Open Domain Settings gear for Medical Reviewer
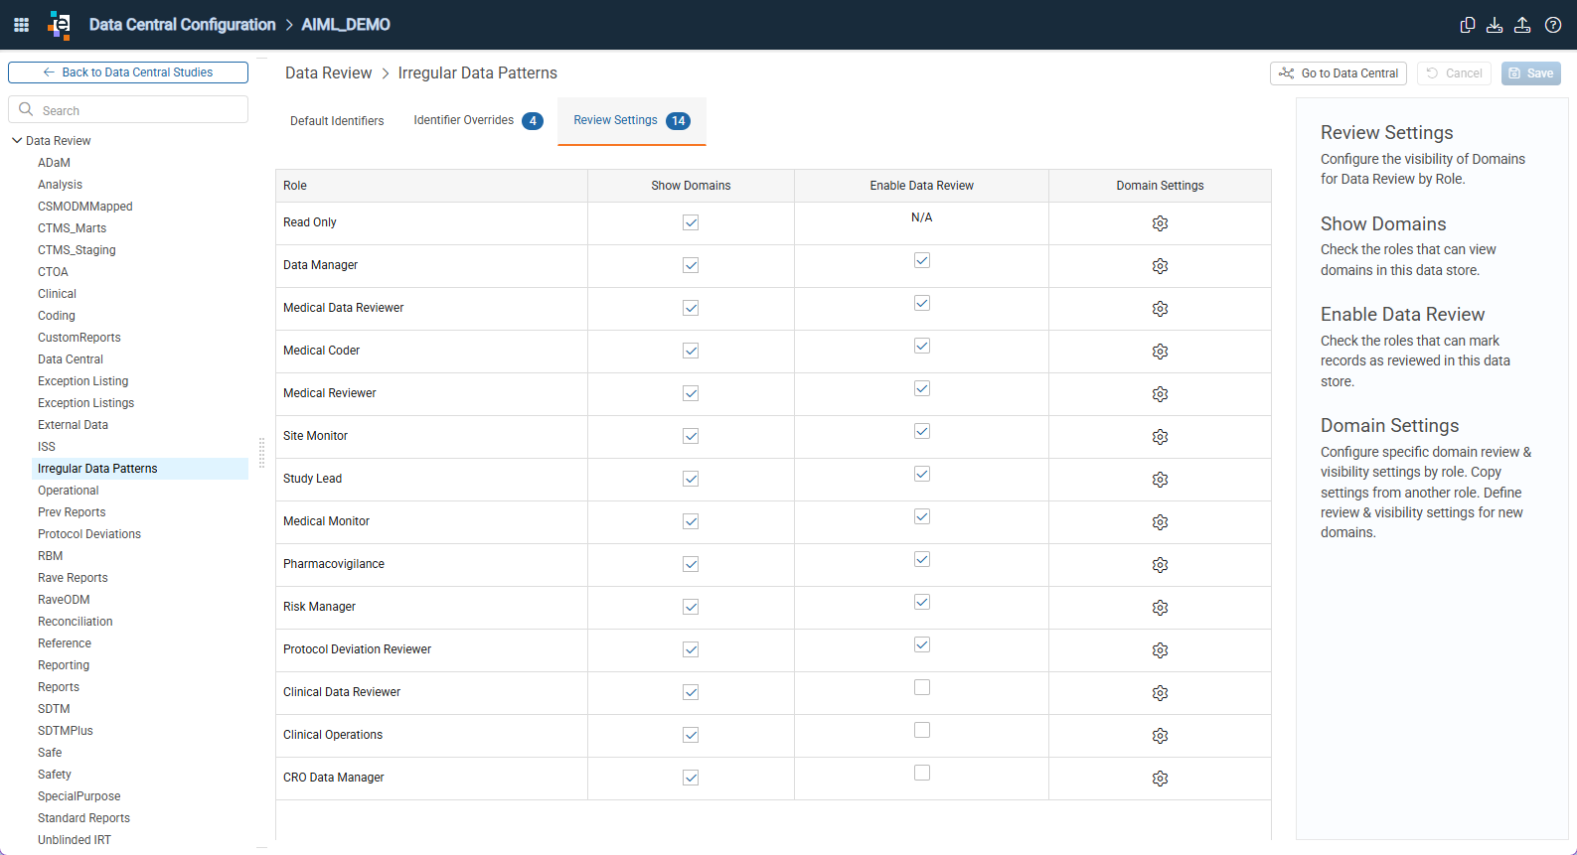The height and width of the screenshot is (855, 1577). coord(1160,394)
